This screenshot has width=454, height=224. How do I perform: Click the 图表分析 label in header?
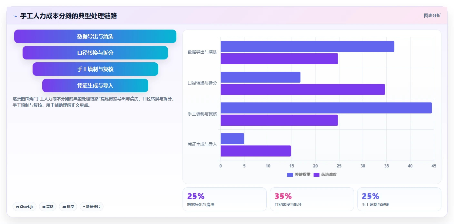pos(432,15)
